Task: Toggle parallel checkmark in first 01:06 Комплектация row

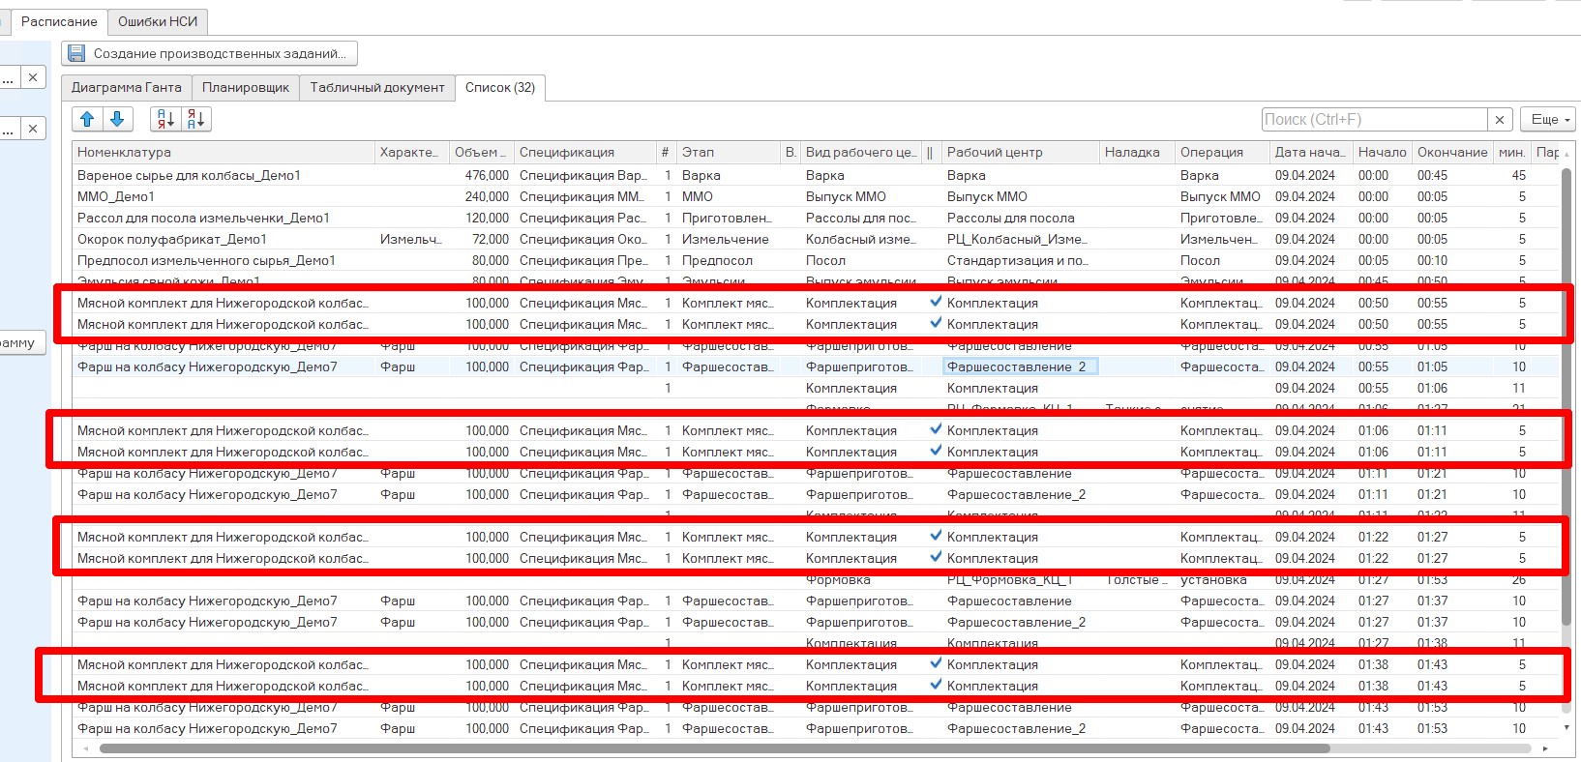Action: point(936,429)
